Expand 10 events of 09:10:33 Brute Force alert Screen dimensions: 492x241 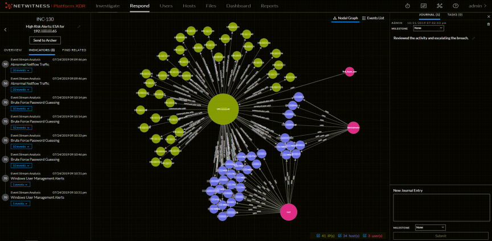[x=21, y=146]
